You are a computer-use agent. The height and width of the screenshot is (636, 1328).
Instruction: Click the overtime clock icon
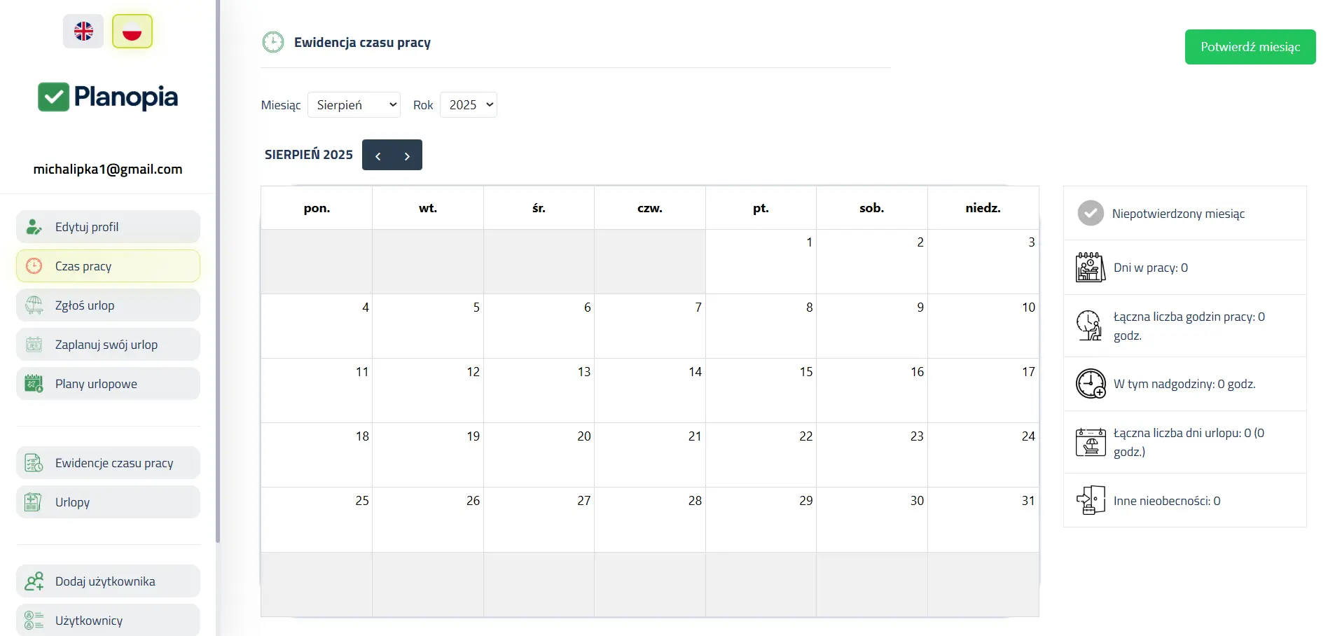pos(1090,384)
